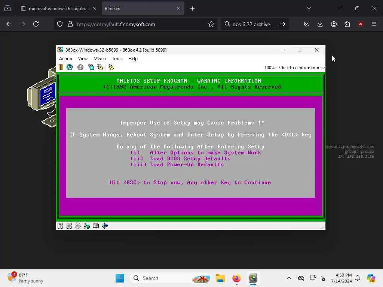
Task: Click the tracking protection shield icon
Action: point(60,24)
